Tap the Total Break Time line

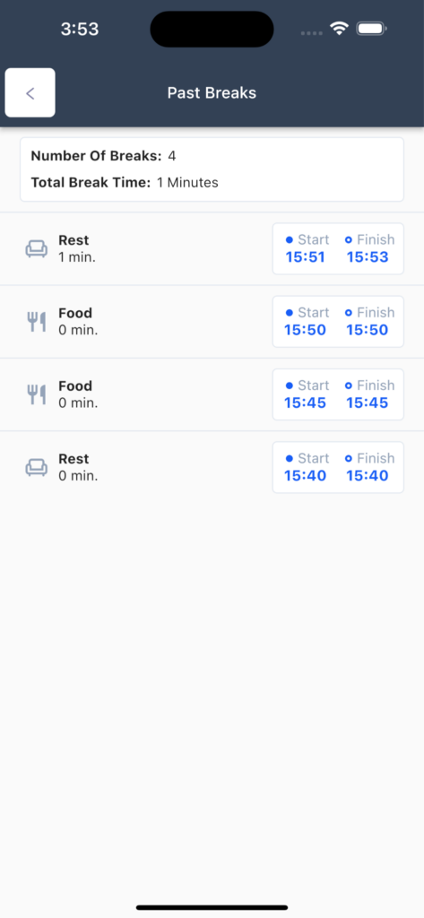pyautogui.click(x=125, y=183)
